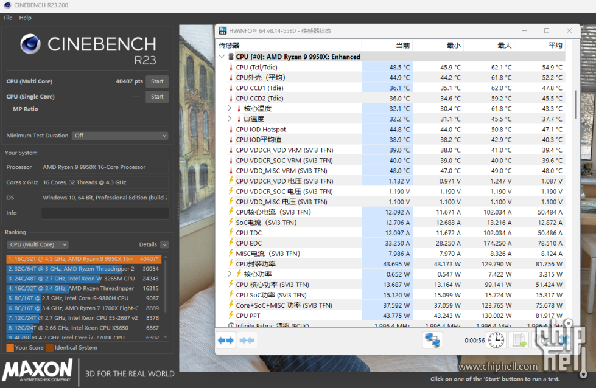Open the Minimum Test Duration dropdown
The width and height of the screenshot is (596, 388).
[120, 136]
